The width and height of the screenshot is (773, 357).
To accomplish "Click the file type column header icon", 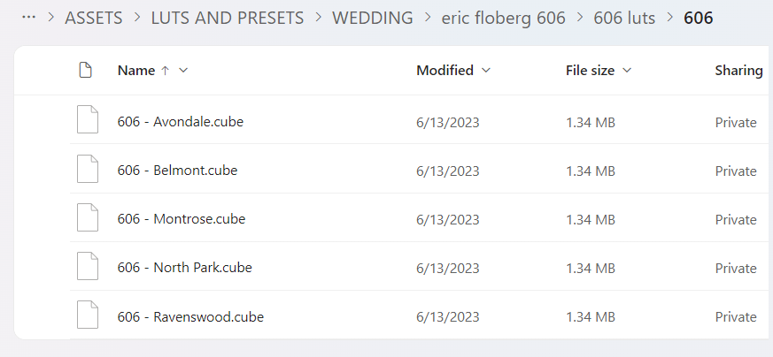I will [86, 71].
